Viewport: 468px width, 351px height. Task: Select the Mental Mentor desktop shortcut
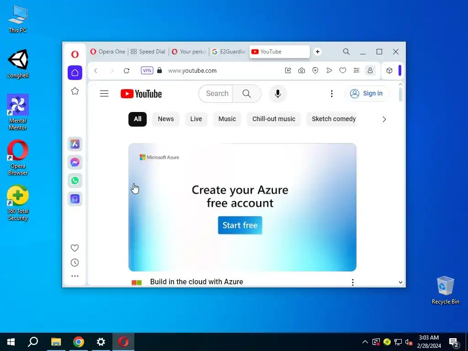[18, 112]
